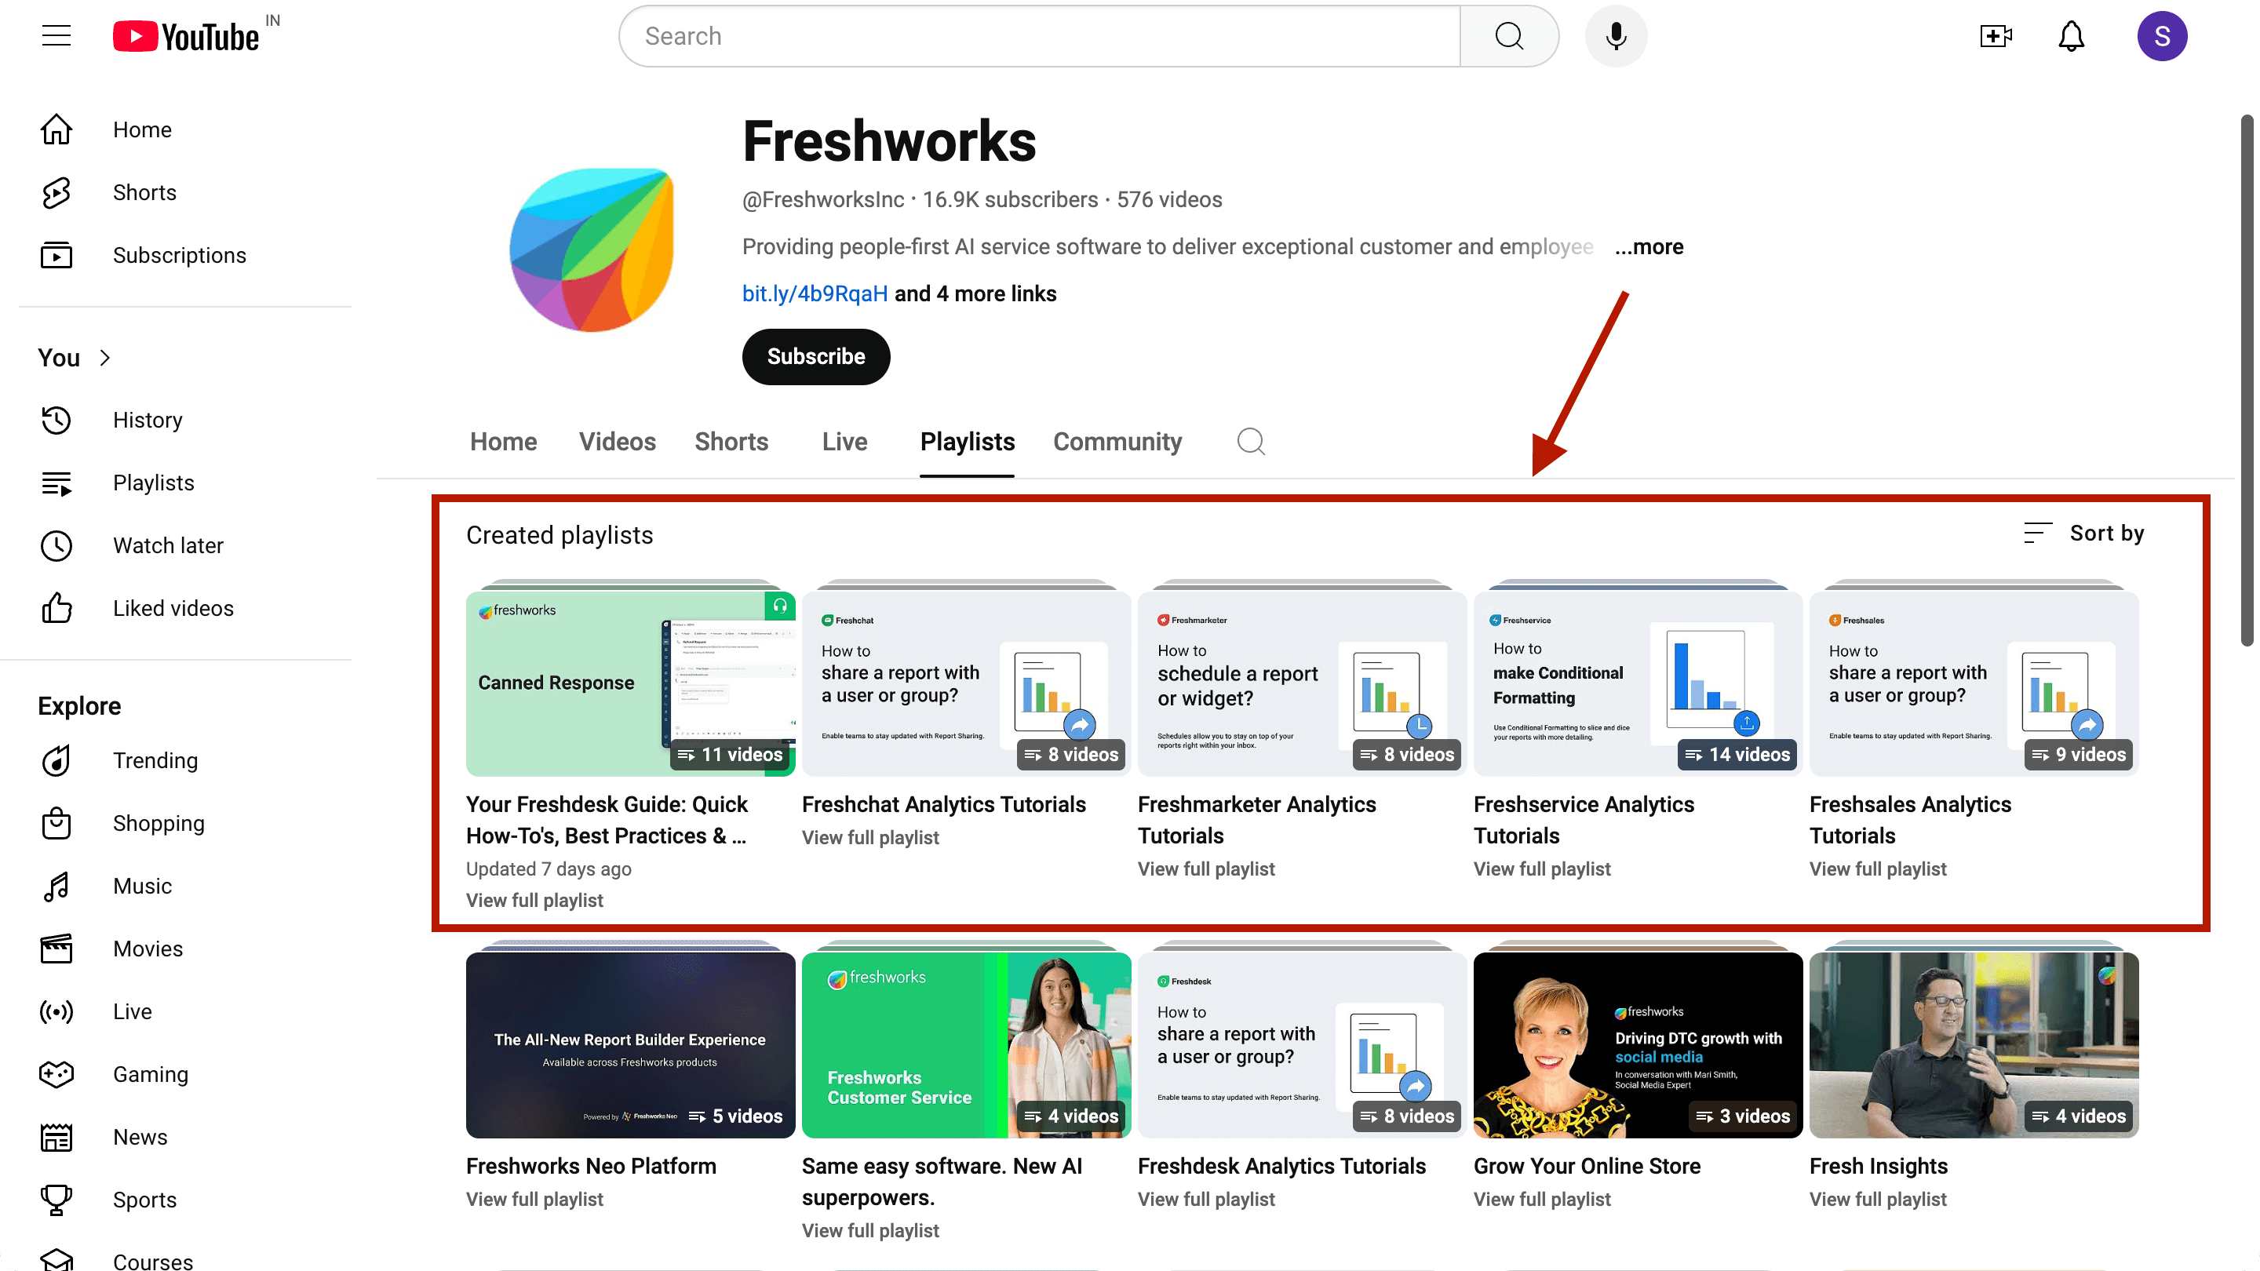
Task: Click the channel search magnifier icon
Action: (x=1251, y=441)
